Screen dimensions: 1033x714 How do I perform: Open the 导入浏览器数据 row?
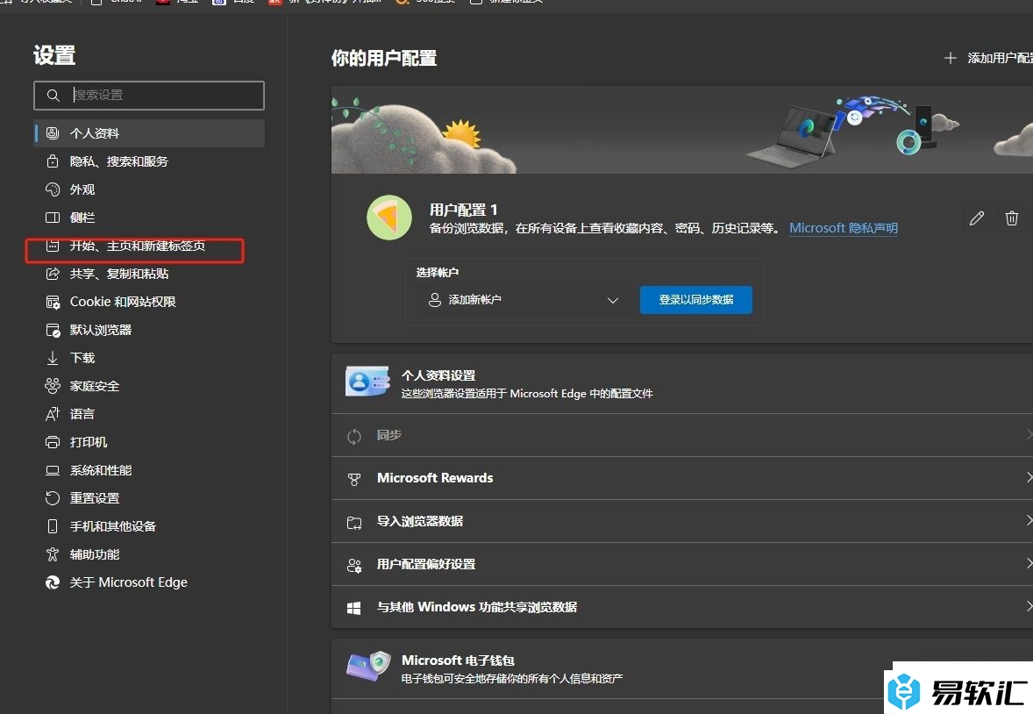click(682, 521)
